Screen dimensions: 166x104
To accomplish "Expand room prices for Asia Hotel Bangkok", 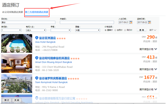I will tap(148, 49).
